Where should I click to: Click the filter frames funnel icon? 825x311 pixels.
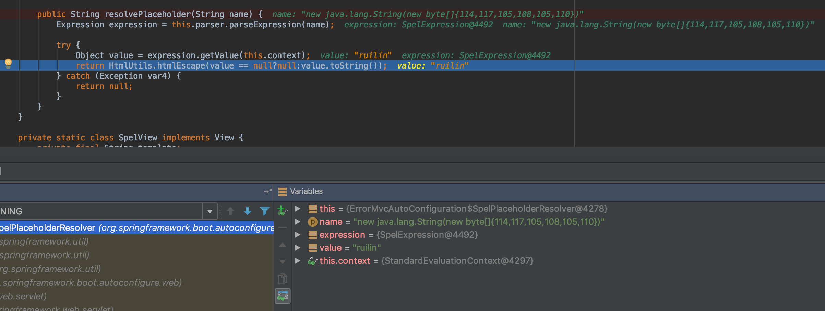265,211
